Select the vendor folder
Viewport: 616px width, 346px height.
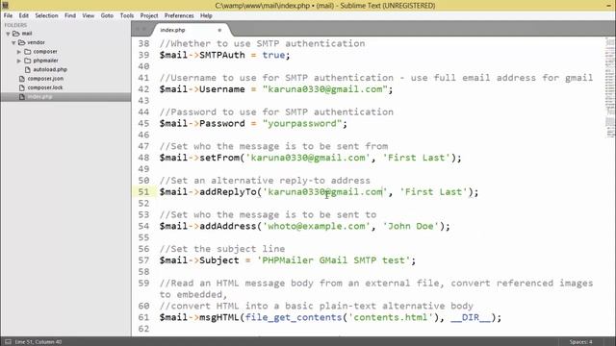(x=36, y=42)
